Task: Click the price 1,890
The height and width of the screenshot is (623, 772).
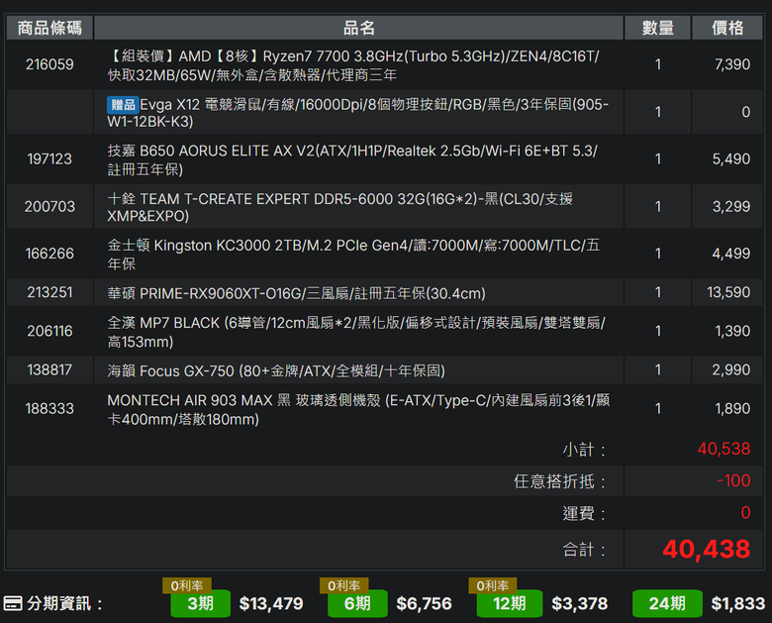Action: click(732, 409)
